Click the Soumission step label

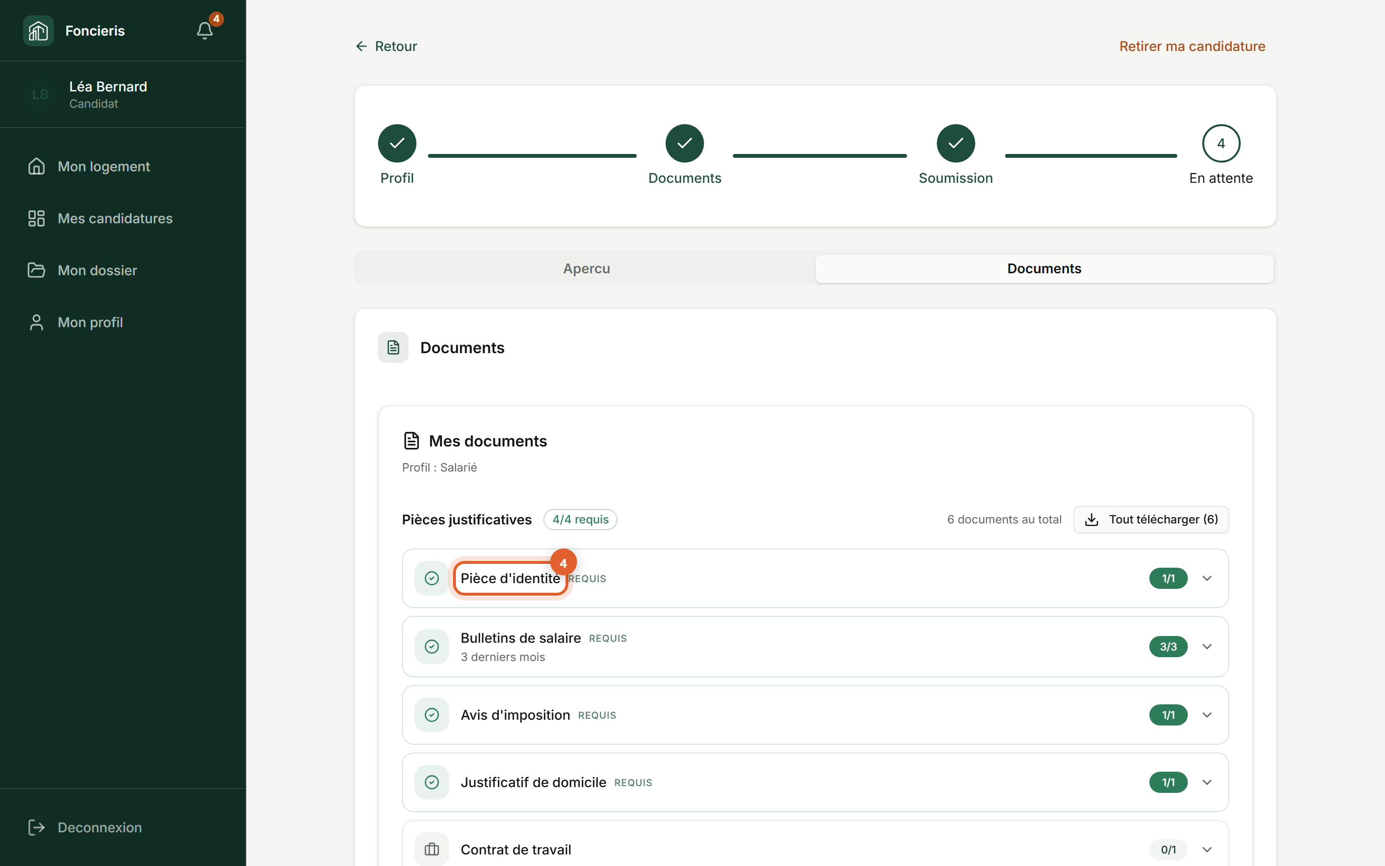point(956,178)
